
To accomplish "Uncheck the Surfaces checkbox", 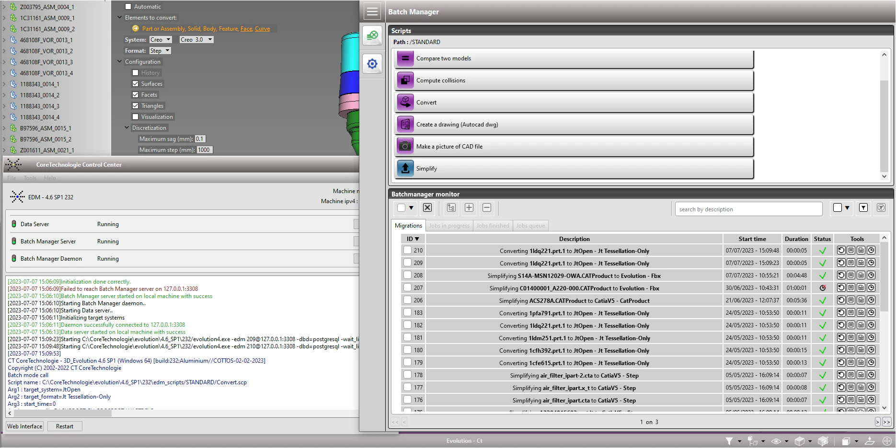I will pos(136,83).
